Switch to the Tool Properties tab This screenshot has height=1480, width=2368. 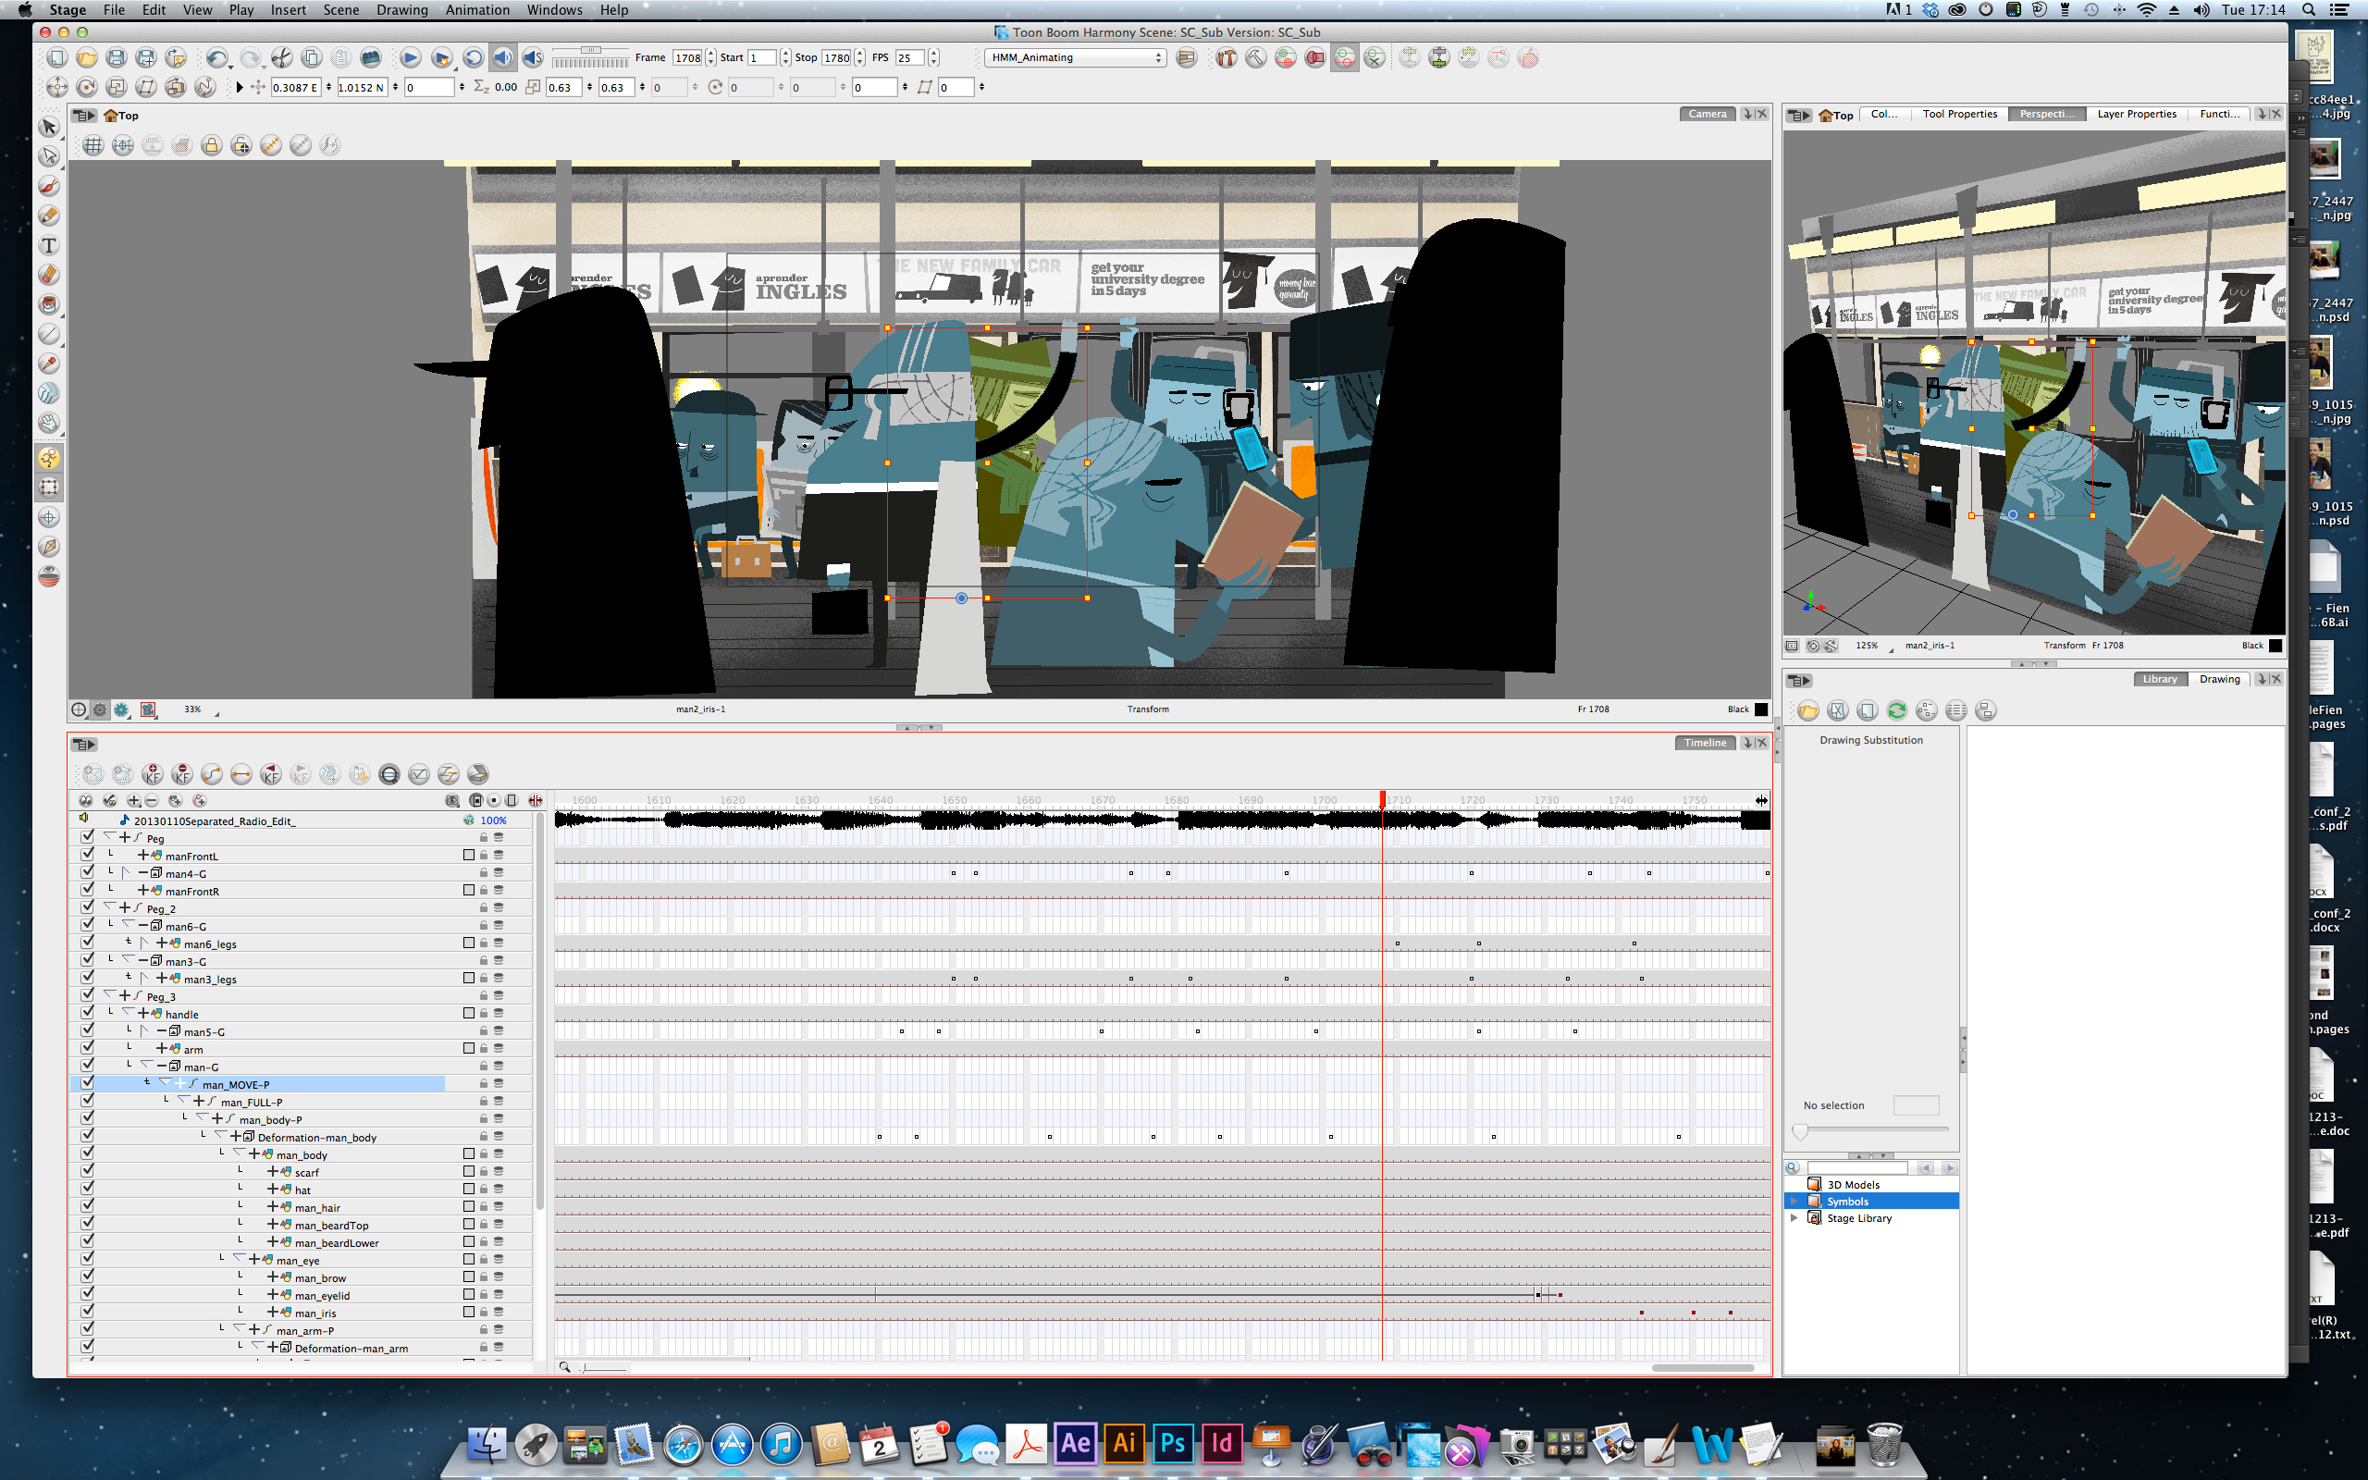point(1959,115)
